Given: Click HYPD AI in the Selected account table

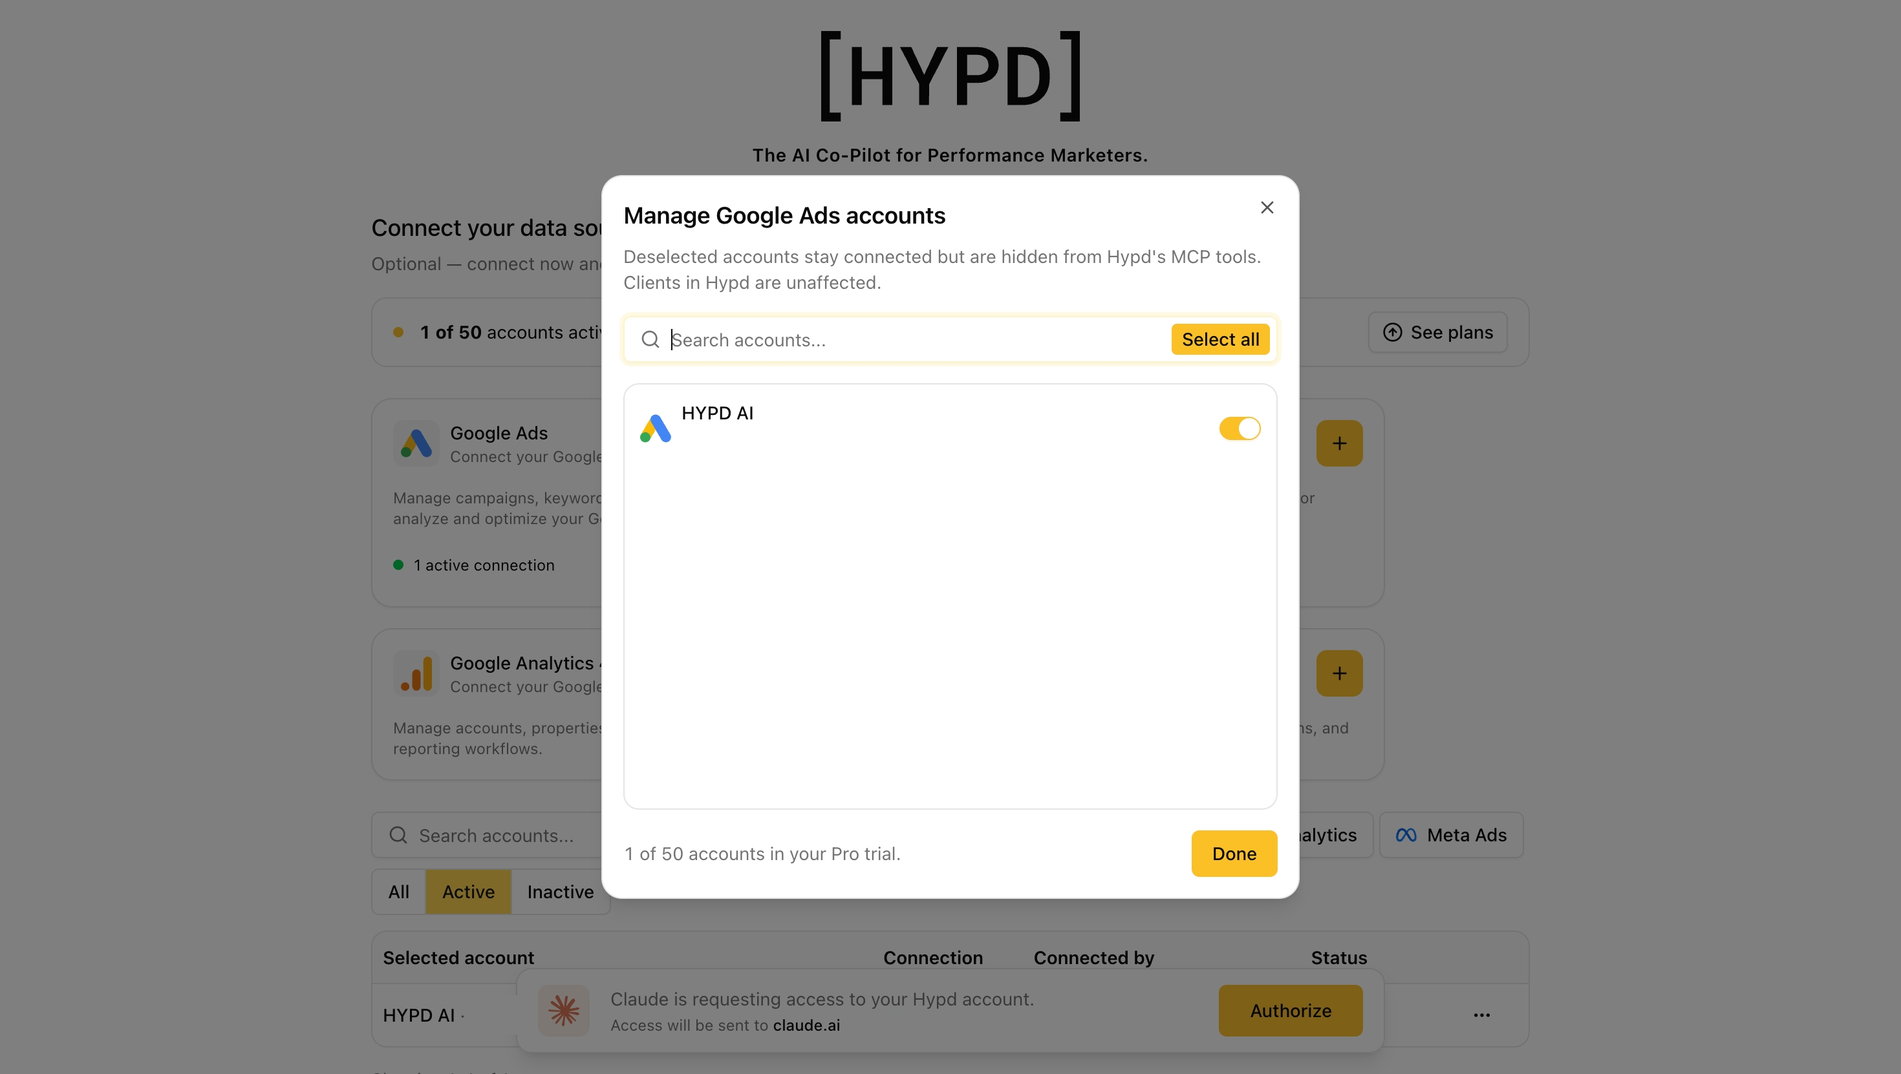Looking at the screenshot, I should (x=418, y=1015).
